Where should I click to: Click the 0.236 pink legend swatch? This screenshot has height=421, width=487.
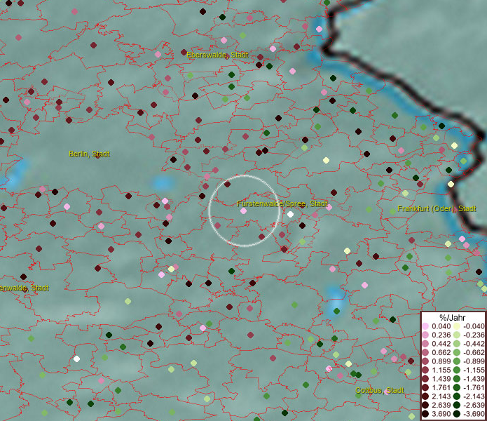pyautogui.click(x=425, y=335)
